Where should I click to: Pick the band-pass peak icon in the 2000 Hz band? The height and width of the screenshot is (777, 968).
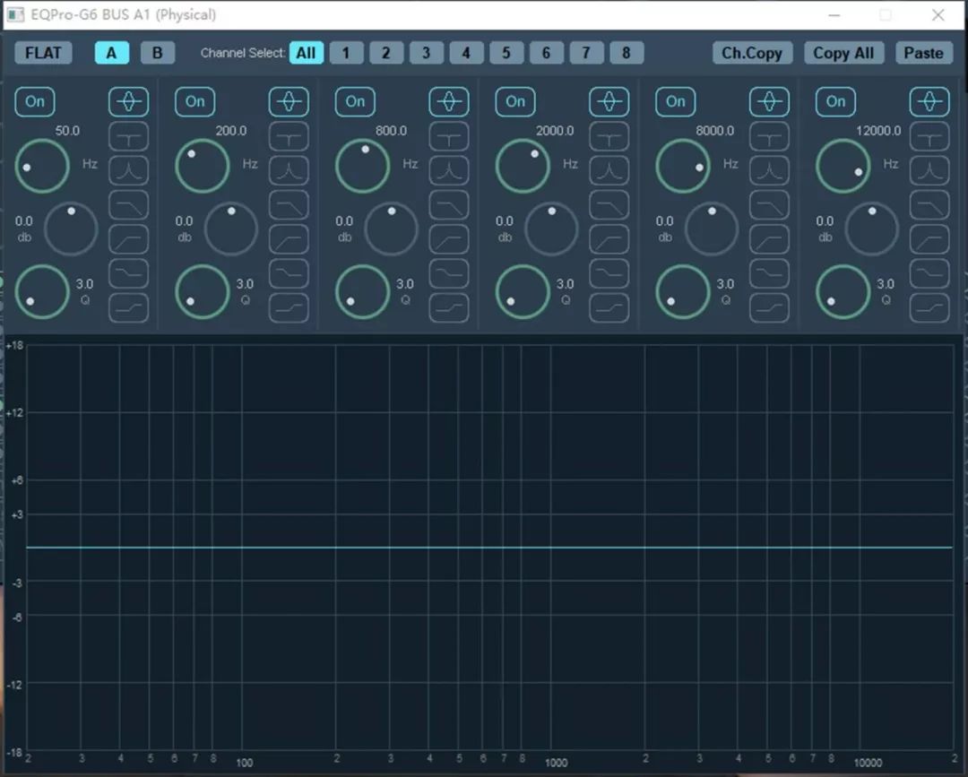point(609,170)
